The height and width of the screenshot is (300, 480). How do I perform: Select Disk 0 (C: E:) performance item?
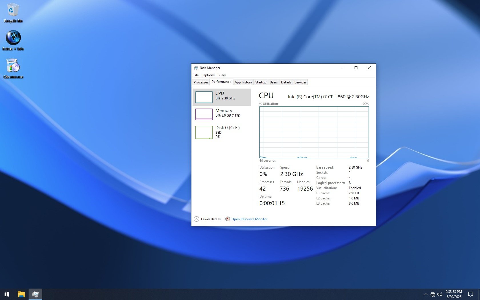(221, 132)
